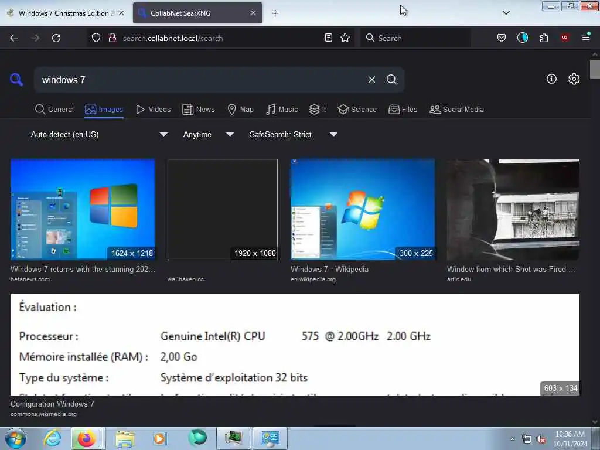Image resolution: width=600 pixels, height=450 pixels.
Task: List all tabs with chevron button
Action: (506, 13)
